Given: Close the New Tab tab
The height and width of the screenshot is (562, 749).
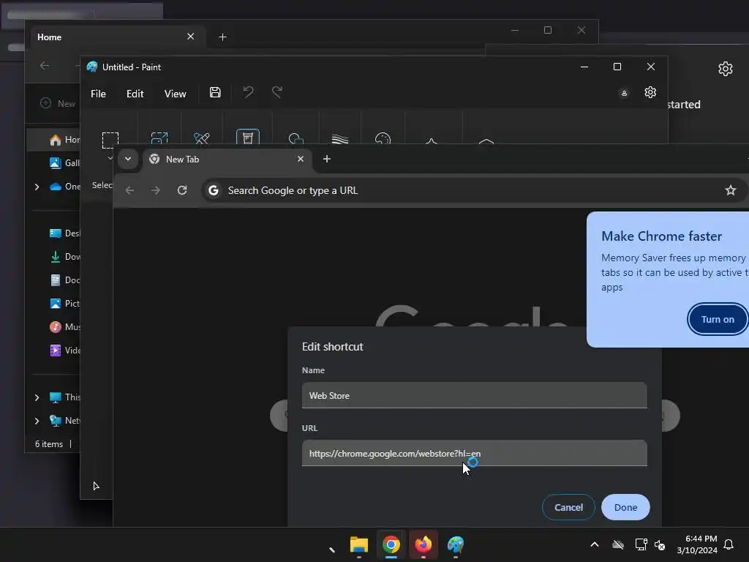Looking at the screenshot, I should click(x=301, y=159).
